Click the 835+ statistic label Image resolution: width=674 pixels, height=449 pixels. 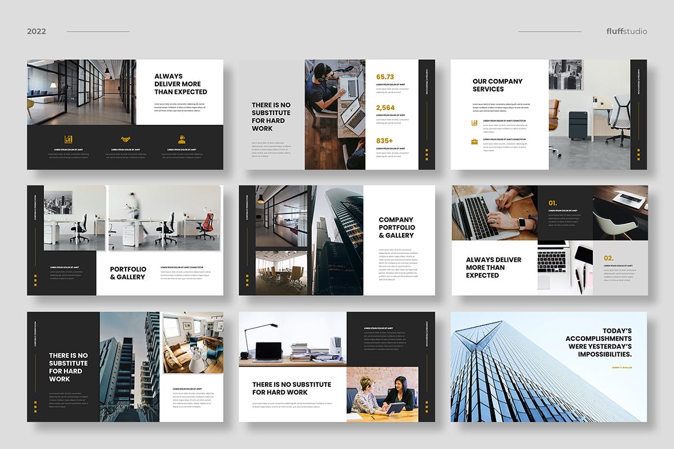tap(384, 140)
